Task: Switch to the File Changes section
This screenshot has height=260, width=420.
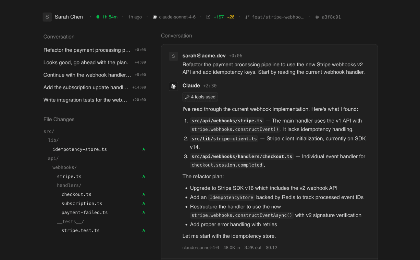Action: click(59, 119)
